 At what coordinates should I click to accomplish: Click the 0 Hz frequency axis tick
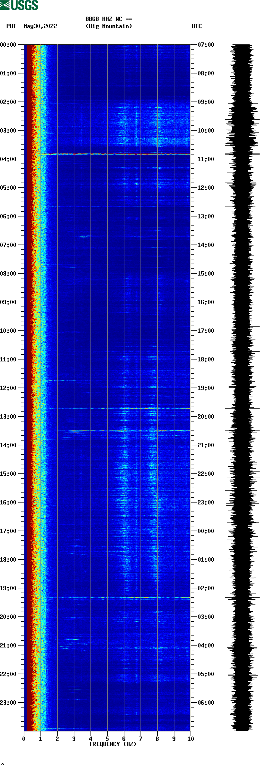pyautogui.click(x=24, y=739)
